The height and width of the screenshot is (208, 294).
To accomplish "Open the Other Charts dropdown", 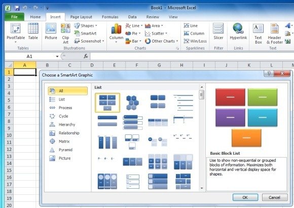I will [x=161, y=41].
